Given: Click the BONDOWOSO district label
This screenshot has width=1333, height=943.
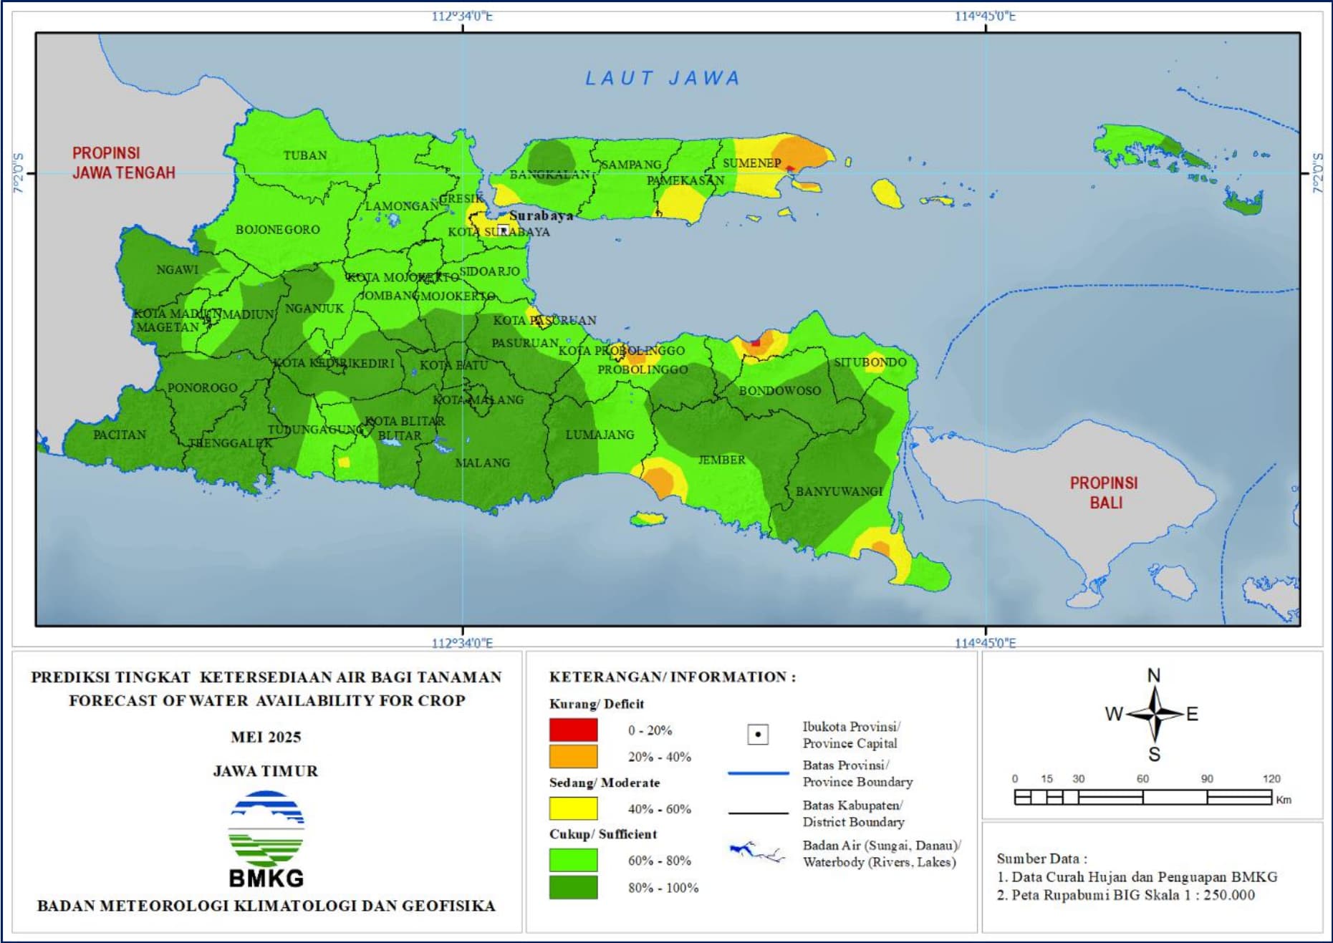Looking at the screenshot, I should click(780, 391).
